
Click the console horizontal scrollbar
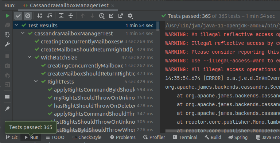pos(222,131)
